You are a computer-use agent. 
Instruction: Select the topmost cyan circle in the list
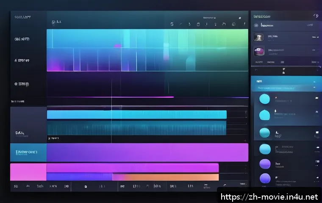264,99
